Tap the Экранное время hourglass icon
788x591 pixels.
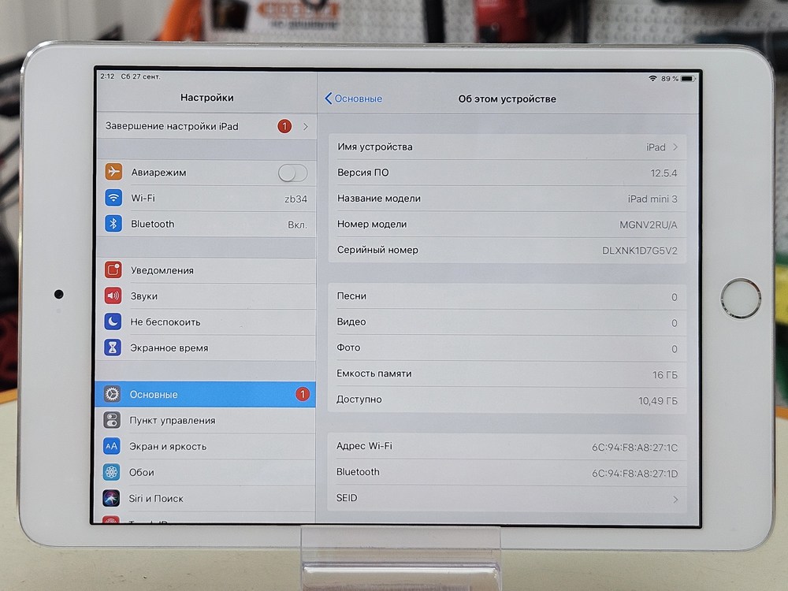click(112, 348)
